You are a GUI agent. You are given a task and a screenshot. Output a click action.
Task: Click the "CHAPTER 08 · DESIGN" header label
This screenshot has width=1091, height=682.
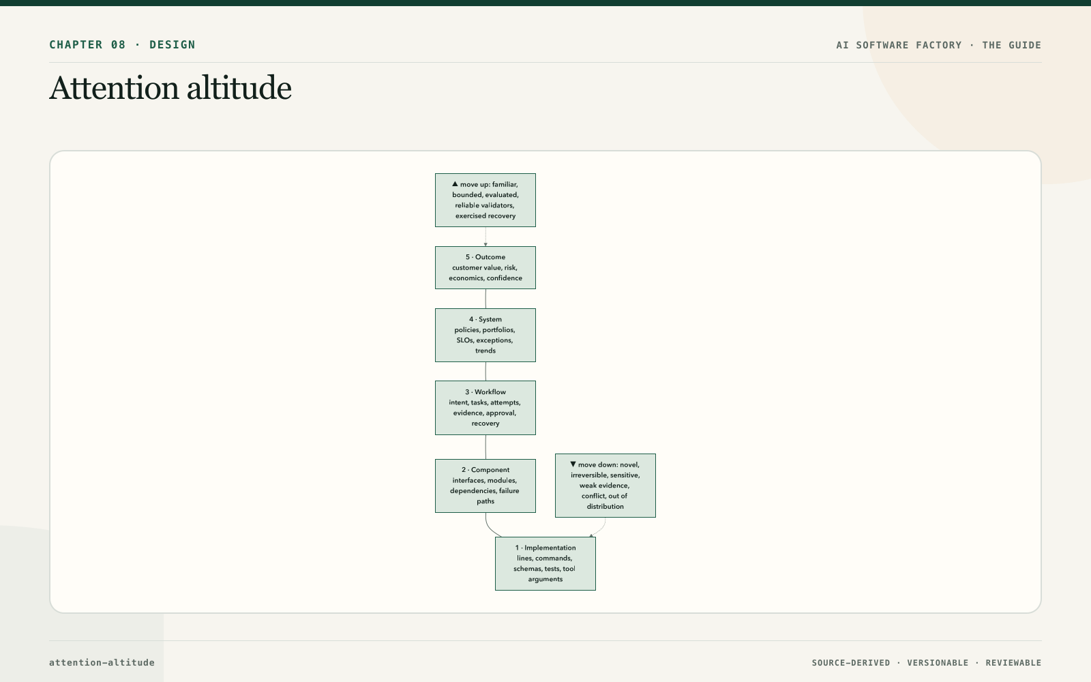coord(122,45)
